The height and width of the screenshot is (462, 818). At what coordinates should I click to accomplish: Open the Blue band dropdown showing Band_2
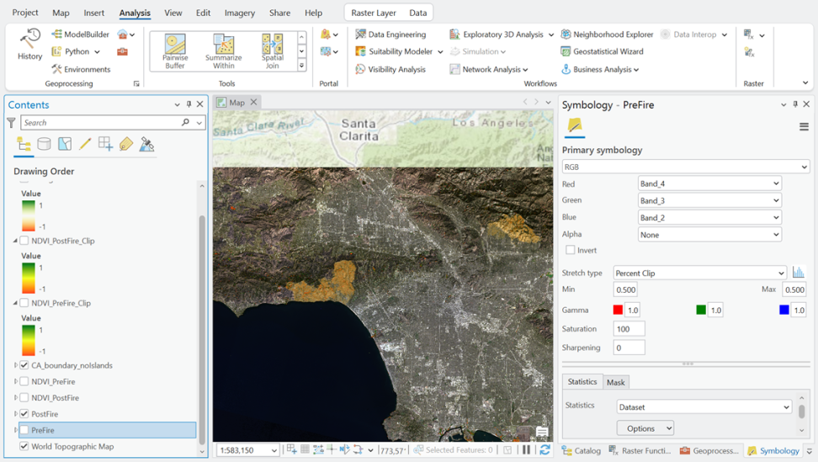[709, 217]
